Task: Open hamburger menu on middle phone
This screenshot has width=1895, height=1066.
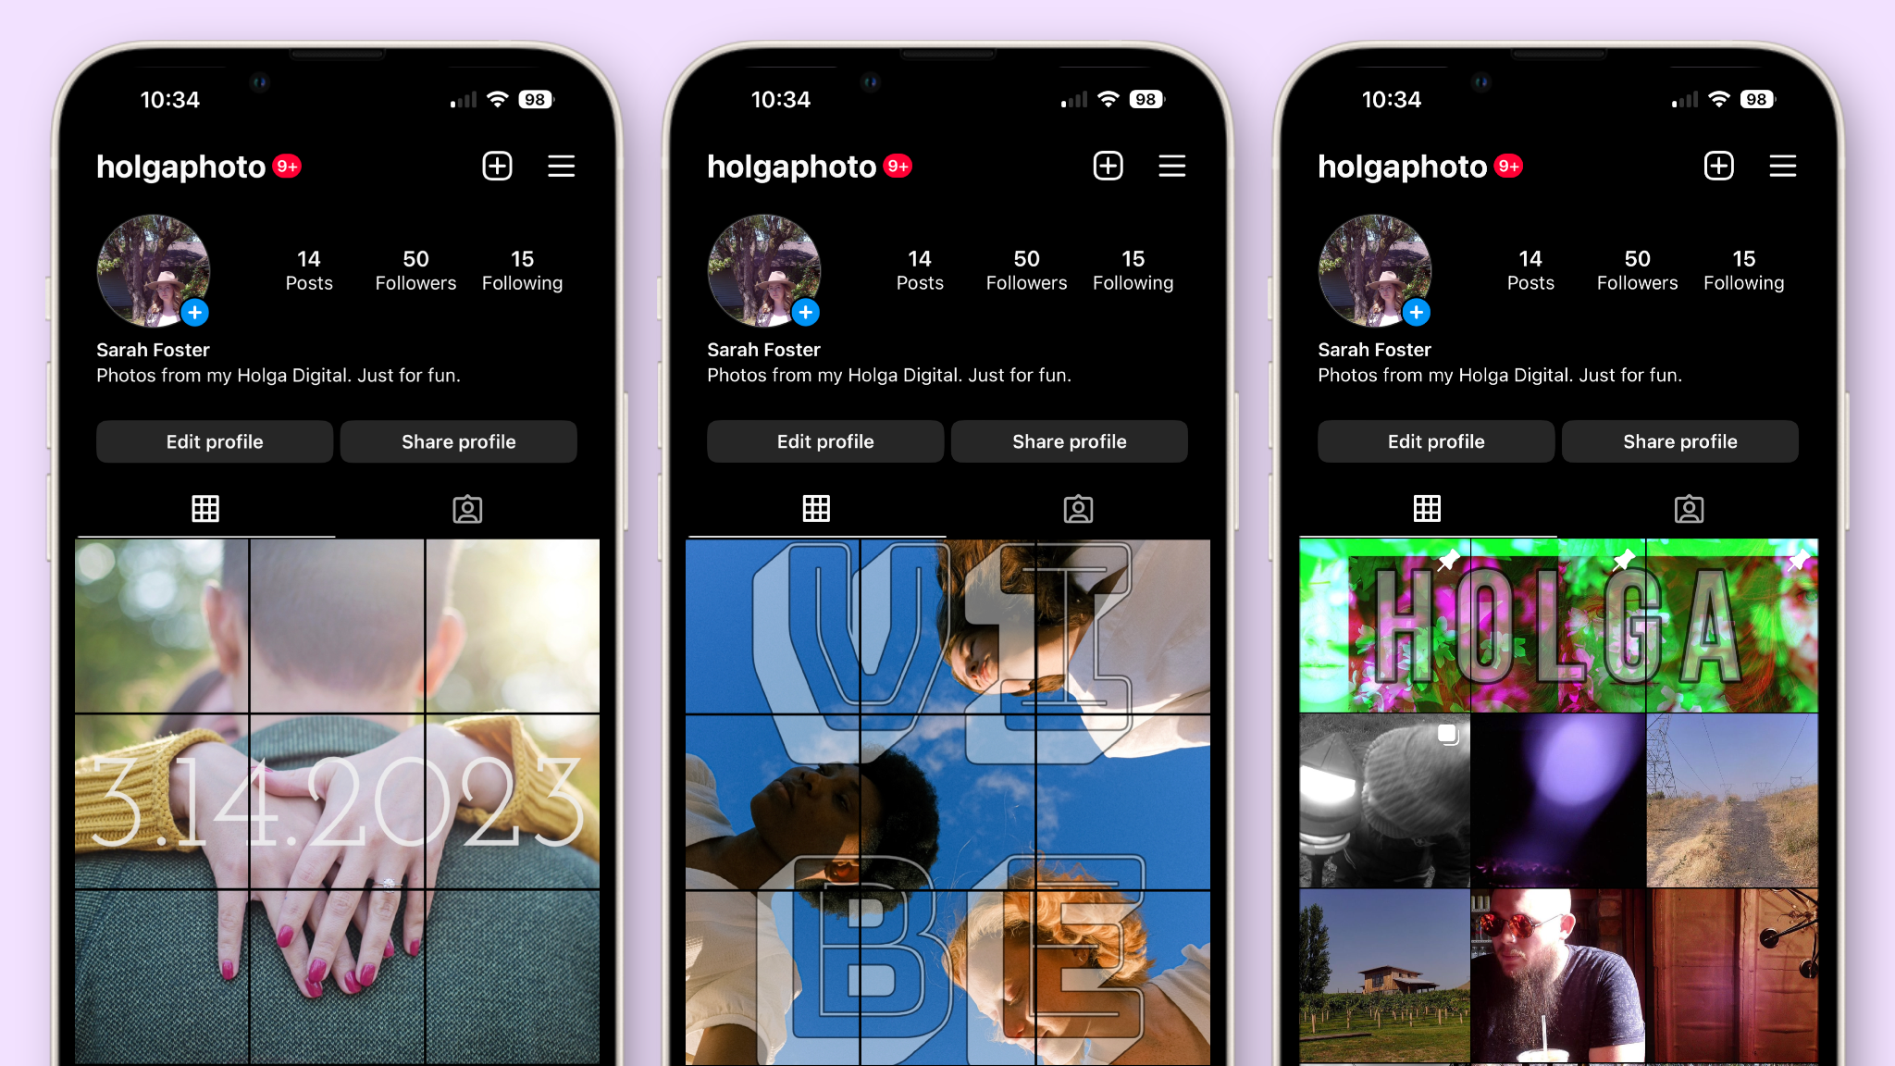Action: [x=1171, y=166]
